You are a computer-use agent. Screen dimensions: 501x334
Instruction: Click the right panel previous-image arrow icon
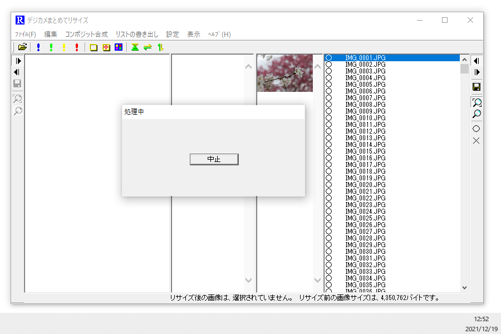click(477, 61)
